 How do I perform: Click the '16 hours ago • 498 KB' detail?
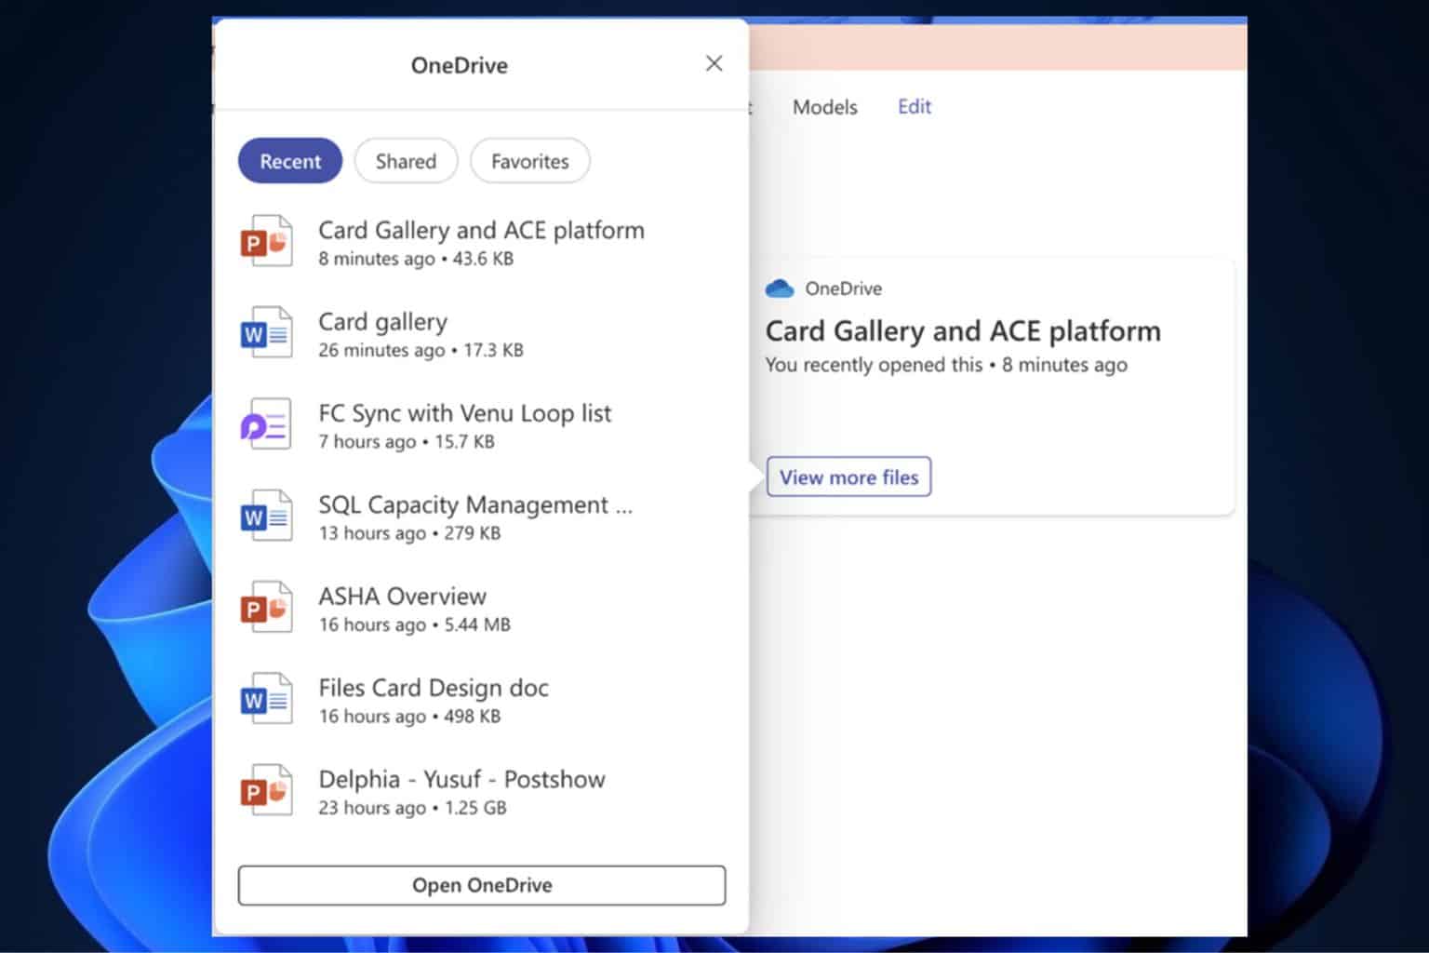click(x=409, y=716)
